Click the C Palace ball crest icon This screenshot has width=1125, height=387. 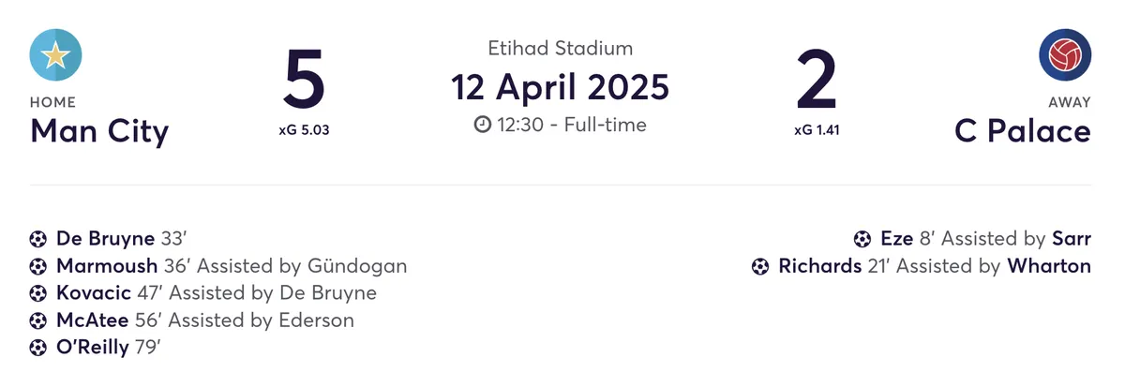point(1065,55)
